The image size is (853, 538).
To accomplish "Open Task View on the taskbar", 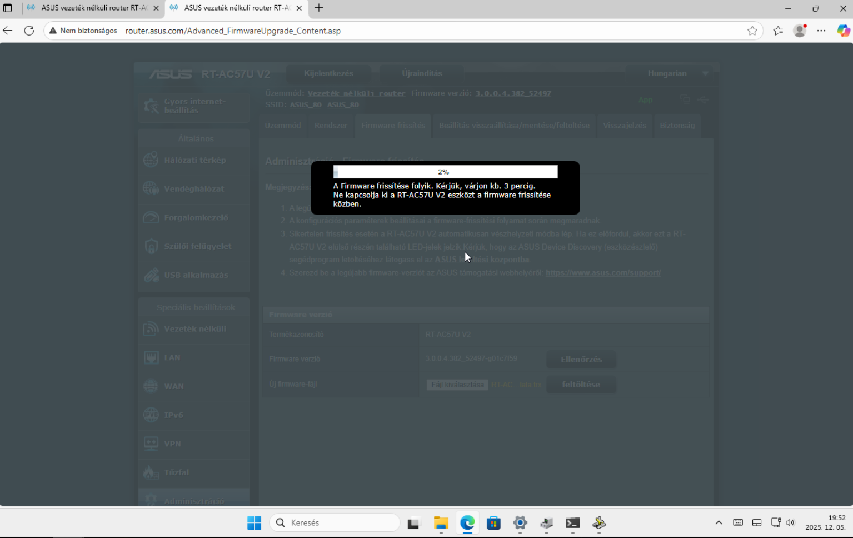I will point(413,522).
